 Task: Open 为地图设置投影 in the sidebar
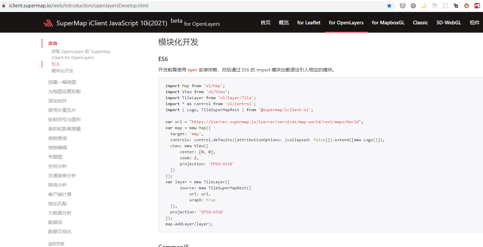click(x=64, y=91)
